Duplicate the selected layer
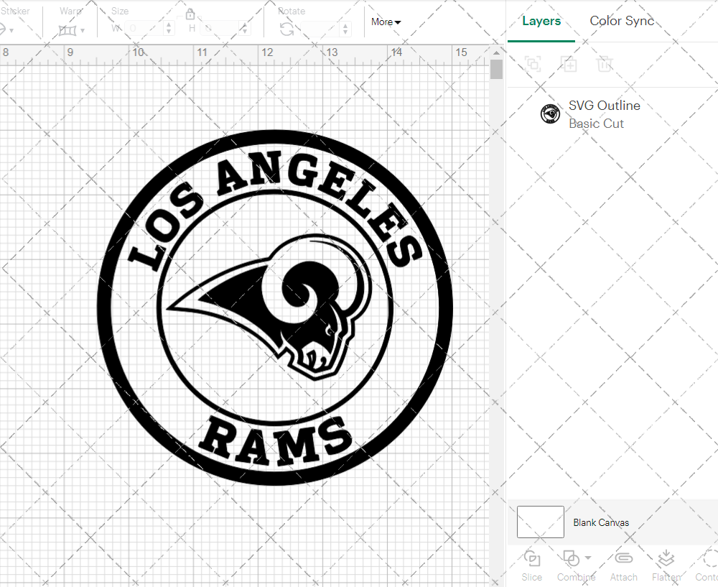 pos(569,64)
